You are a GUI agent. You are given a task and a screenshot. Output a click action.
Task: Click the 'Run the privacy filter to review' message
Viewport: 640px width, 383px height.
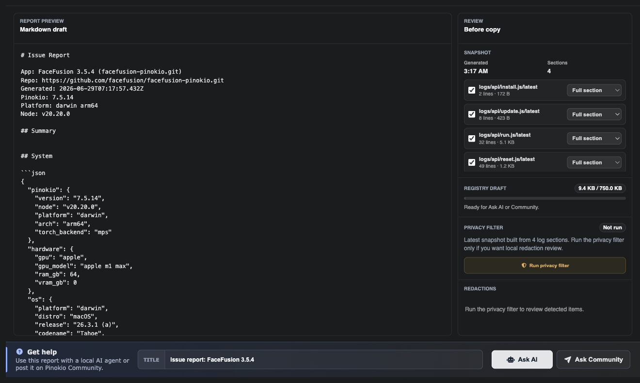tap(524, 309)
